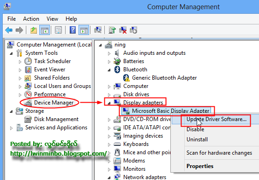Choose Update Driver Software from context menu
The height and width of the screenshot is (180, 259).
[x=217, y=119]
